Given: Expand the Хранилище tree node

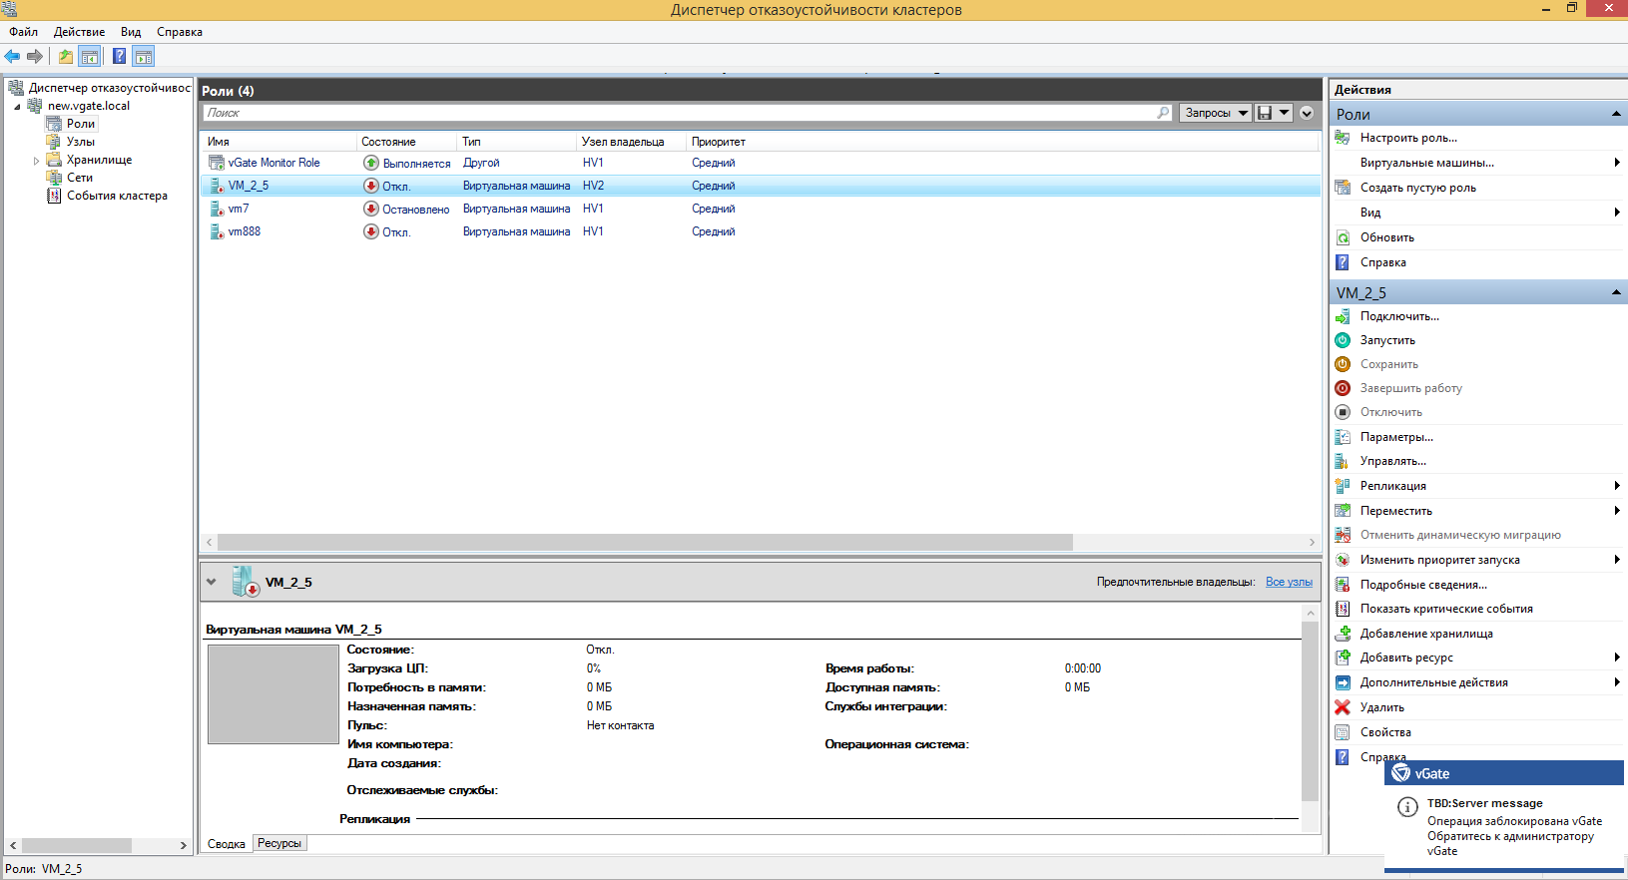Looking at the screenshot, I should 36,161.
